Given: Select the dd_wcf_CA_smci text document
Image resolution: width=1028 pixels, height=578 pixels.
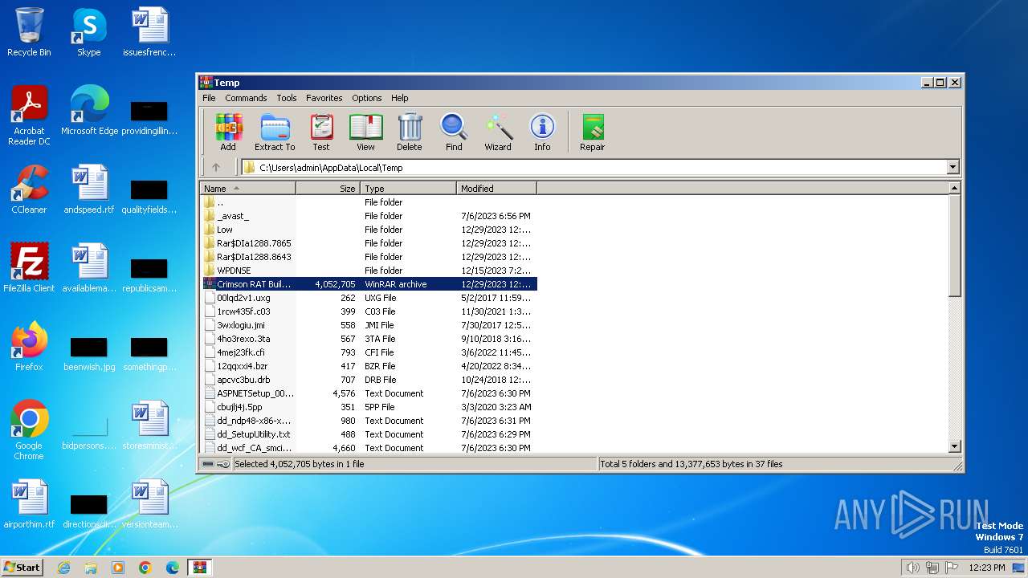Looking at the screenshot, I should 369,448.
